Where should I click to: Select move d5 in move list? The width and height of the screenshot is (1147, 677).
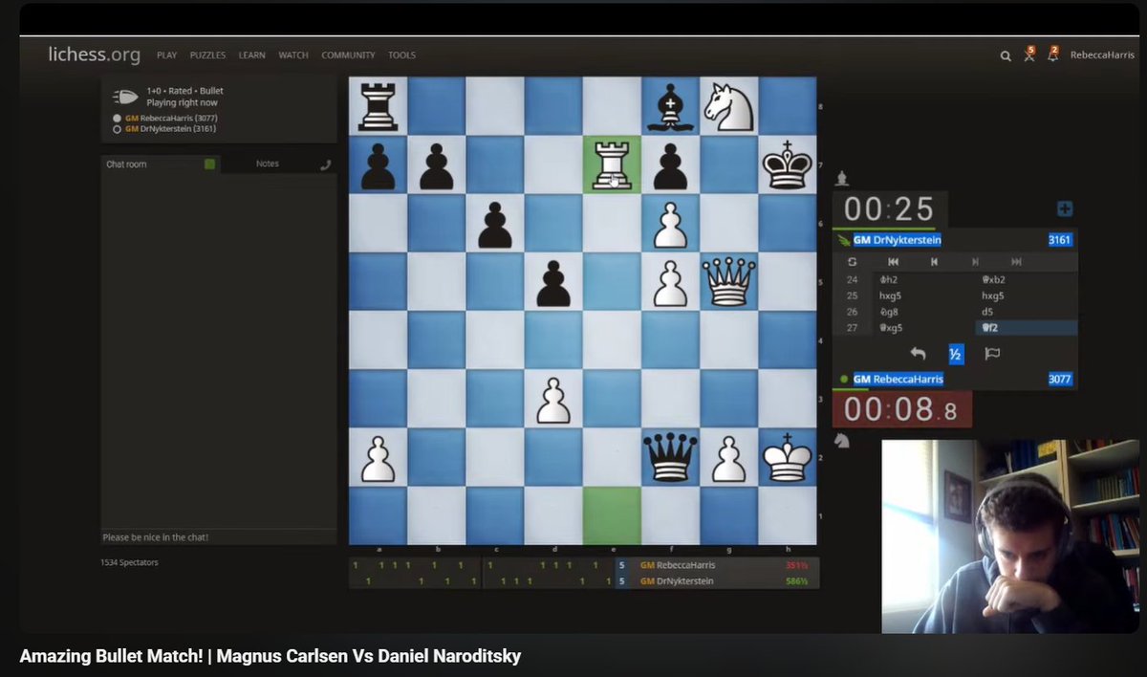pos(1027,312)
